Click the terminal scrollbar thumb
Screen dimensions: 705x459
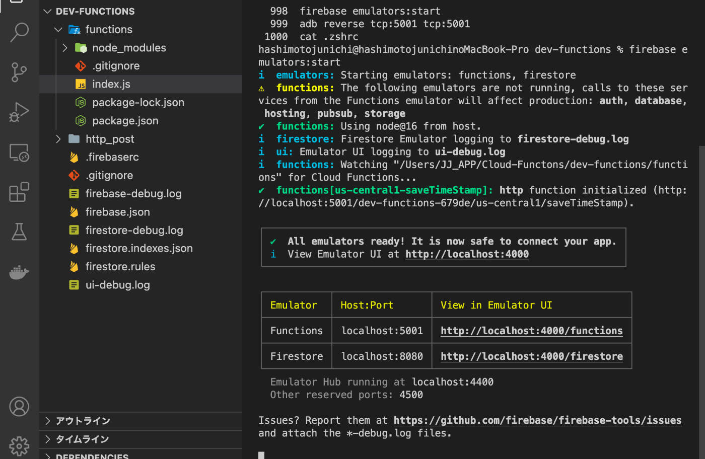pos(702,302)
